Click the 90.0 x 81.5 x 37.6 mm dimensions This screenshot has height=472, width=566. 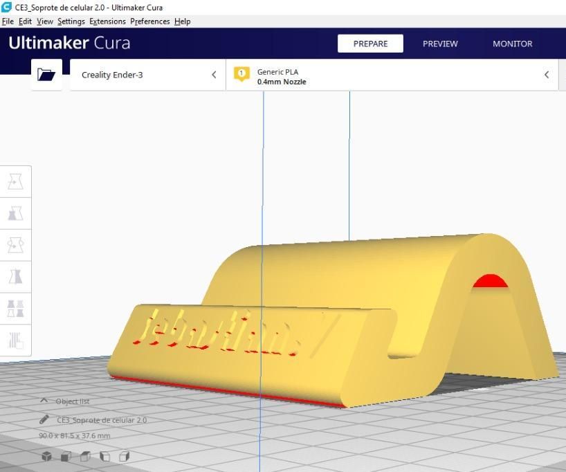pos(74,435)
